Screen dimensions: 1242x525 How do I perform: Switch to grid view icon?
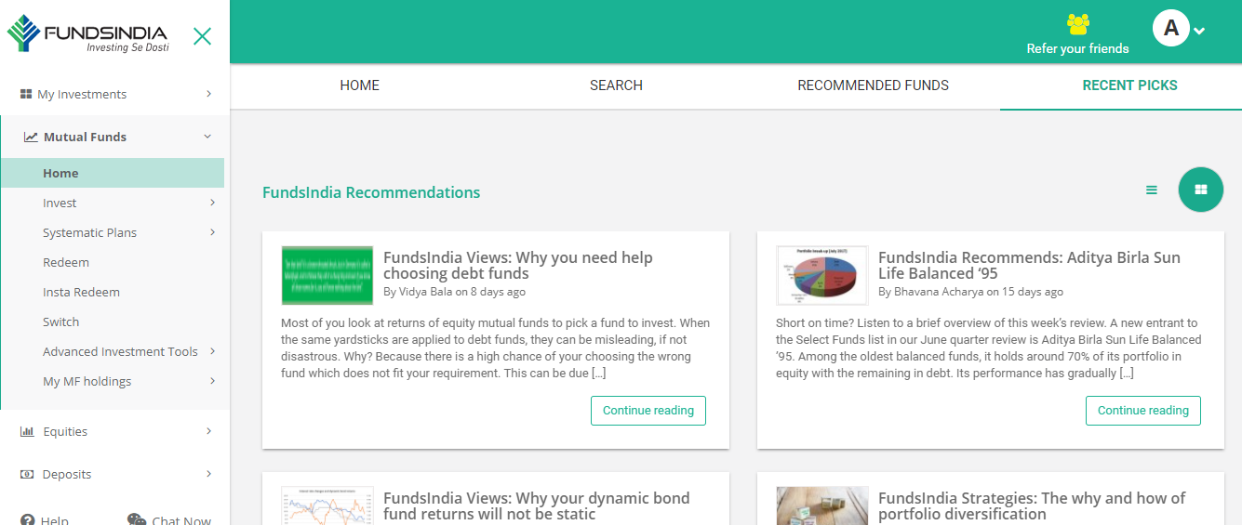(1200, 190)
